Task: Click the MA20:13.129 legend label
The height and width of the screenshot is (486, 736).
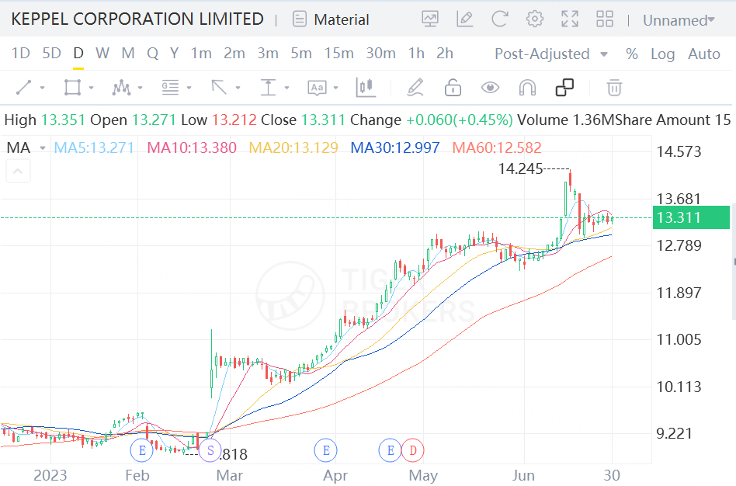Action: pos(293,148)
